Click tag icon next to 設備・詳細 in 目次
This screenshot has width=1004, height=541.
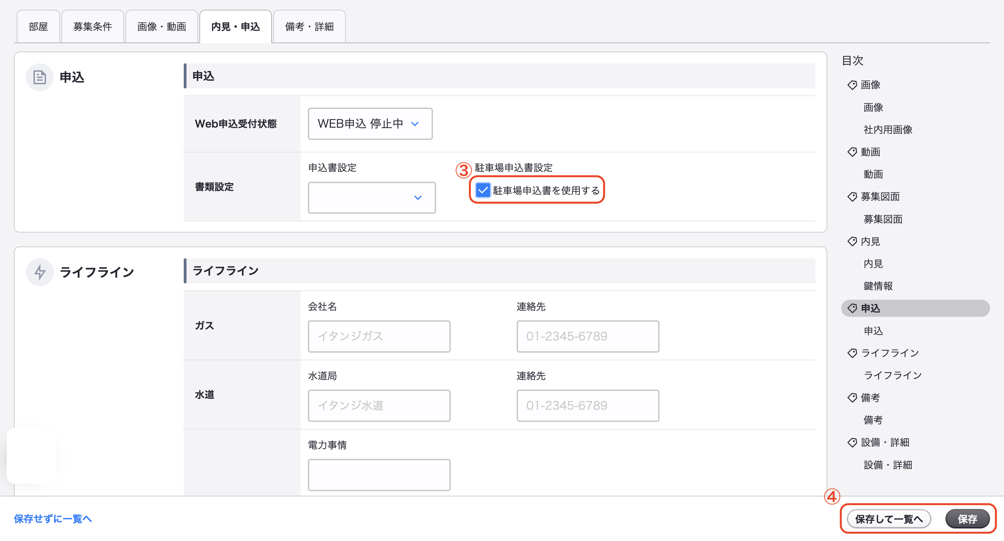point(852,442)
